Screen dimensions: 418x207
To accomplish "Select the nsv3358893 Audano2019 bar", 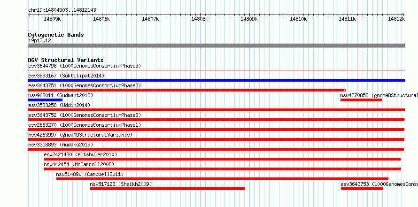I will (x=216, y=149).
